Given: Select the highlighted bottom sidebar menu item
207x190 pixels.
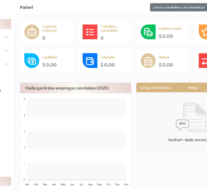Looking at the screenshot, I should pyautogui.click(x=6, y=181).
